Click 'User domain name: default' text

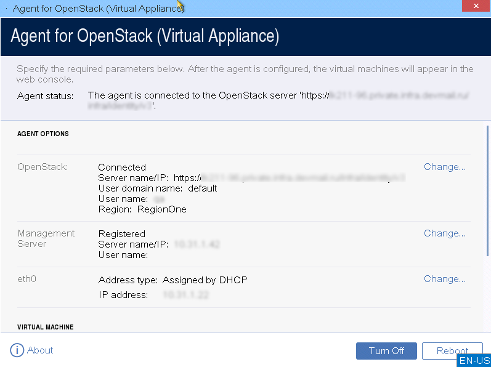tap(158, 188)
